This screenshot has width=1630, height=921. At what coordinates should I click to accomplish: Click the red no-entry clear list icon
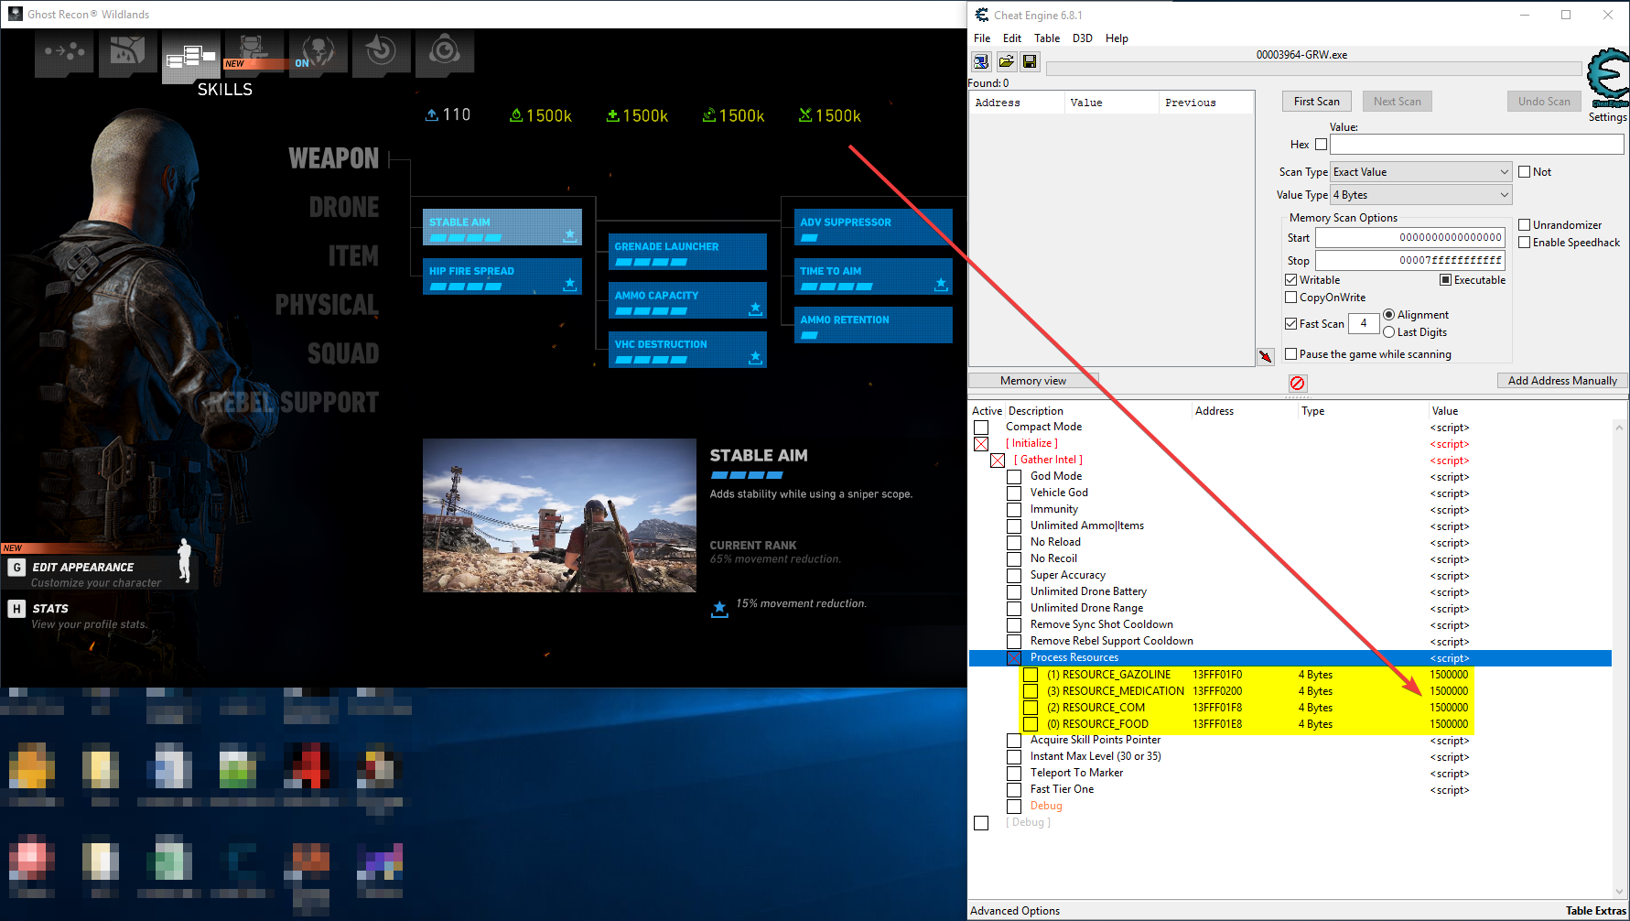coord(1297,383)
